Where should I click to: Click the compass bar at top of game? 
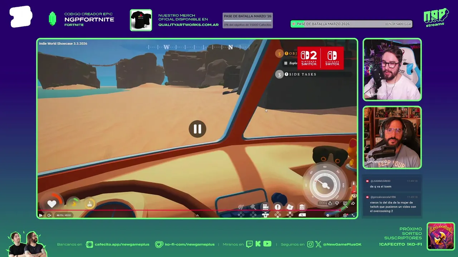point(198,47)
